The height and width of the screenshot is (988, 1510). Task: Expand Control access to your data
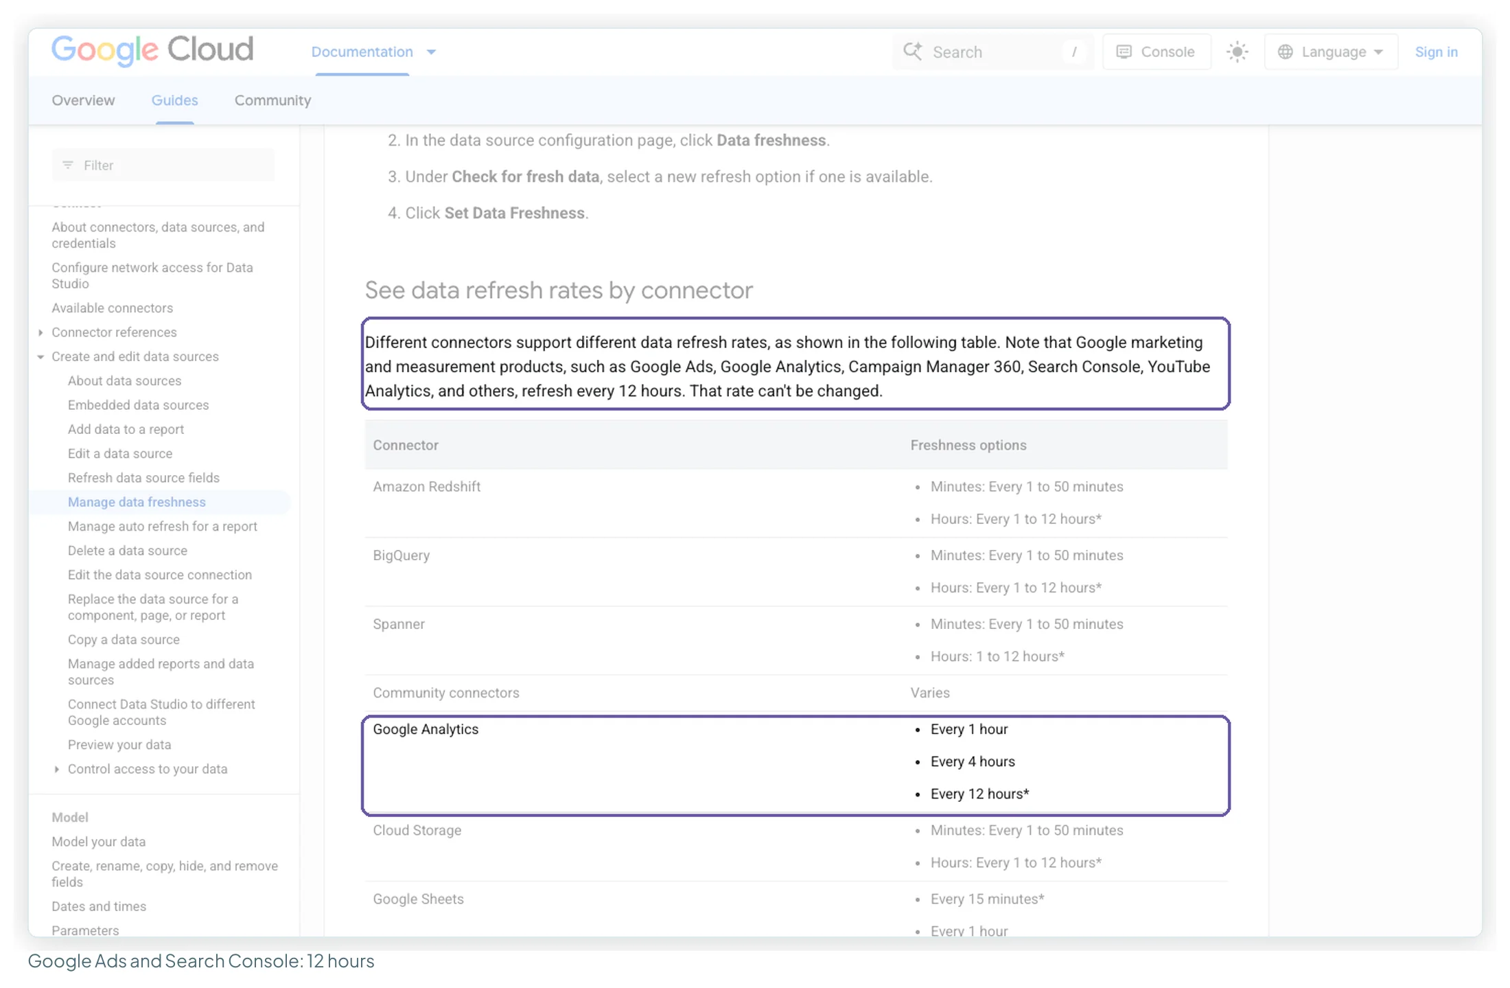point(56,769)
